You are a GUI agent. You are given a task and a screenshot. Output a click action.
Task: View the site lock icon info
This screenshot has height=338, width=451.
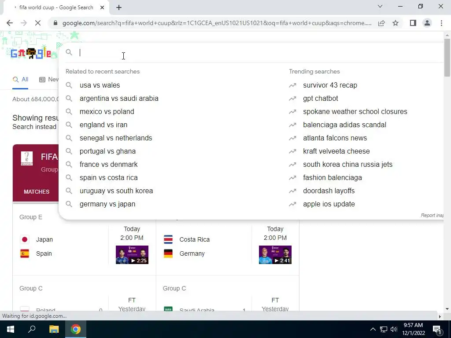click(x=55, y=23)
